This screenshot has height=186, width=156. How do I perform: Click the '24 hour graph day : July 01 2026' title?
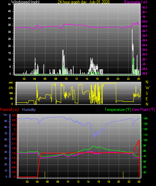84,2
